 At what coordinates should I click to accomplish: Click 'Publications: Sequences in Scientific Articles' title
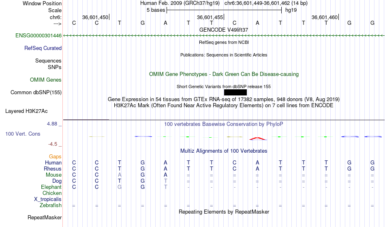(x=224, y=55)
